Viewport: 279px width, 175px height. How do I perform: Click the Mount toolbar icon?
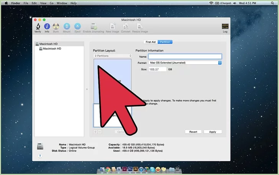[67, 26]
